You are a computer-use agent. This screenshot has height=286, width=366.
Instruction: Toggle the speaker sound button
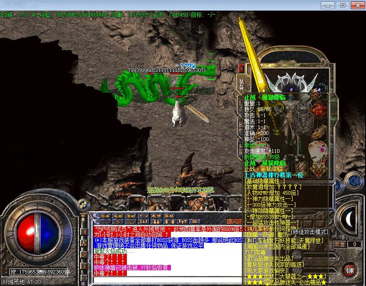click(353, 181)
